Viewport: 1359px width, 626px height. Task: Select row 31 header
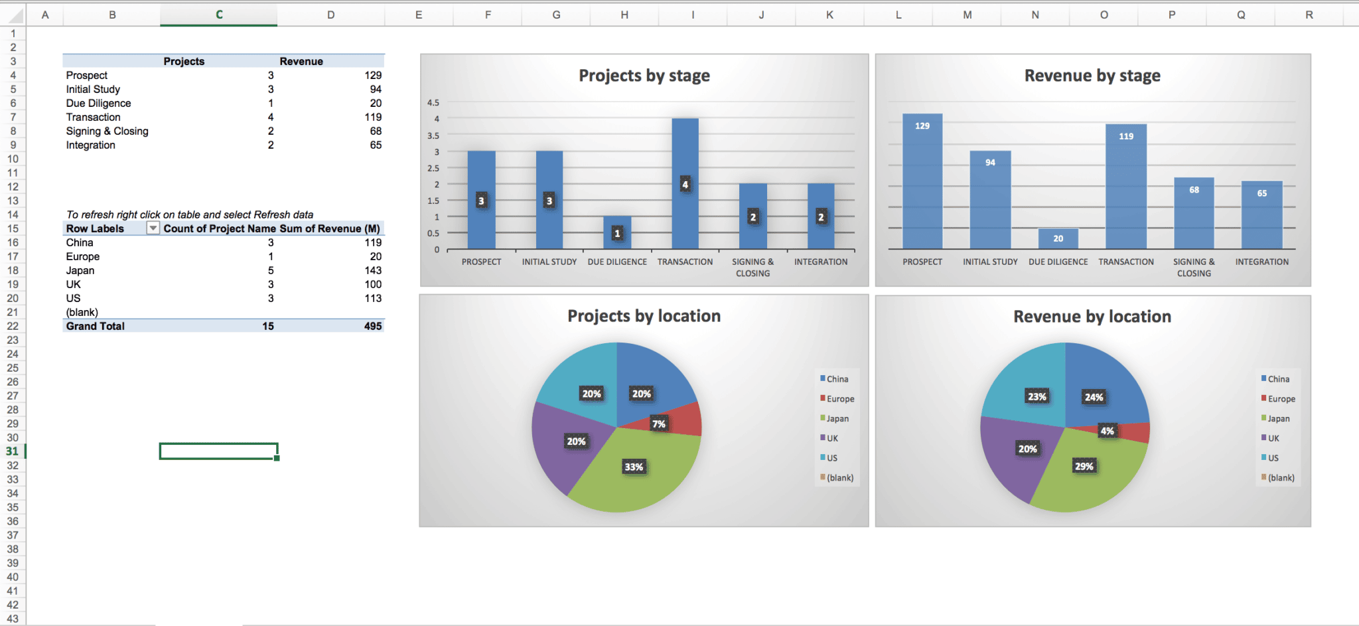click(x=13, y=451)
